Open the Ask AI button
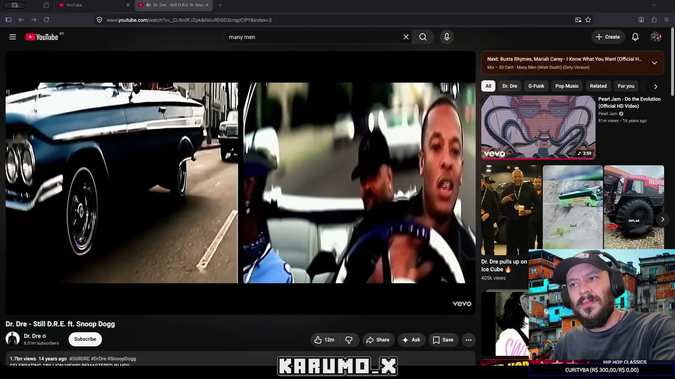This screenshot has width=675, height=379. point(411,340)
